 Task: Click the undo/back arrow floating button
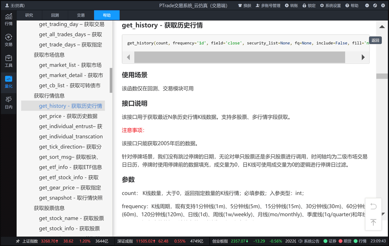point(373,206)
